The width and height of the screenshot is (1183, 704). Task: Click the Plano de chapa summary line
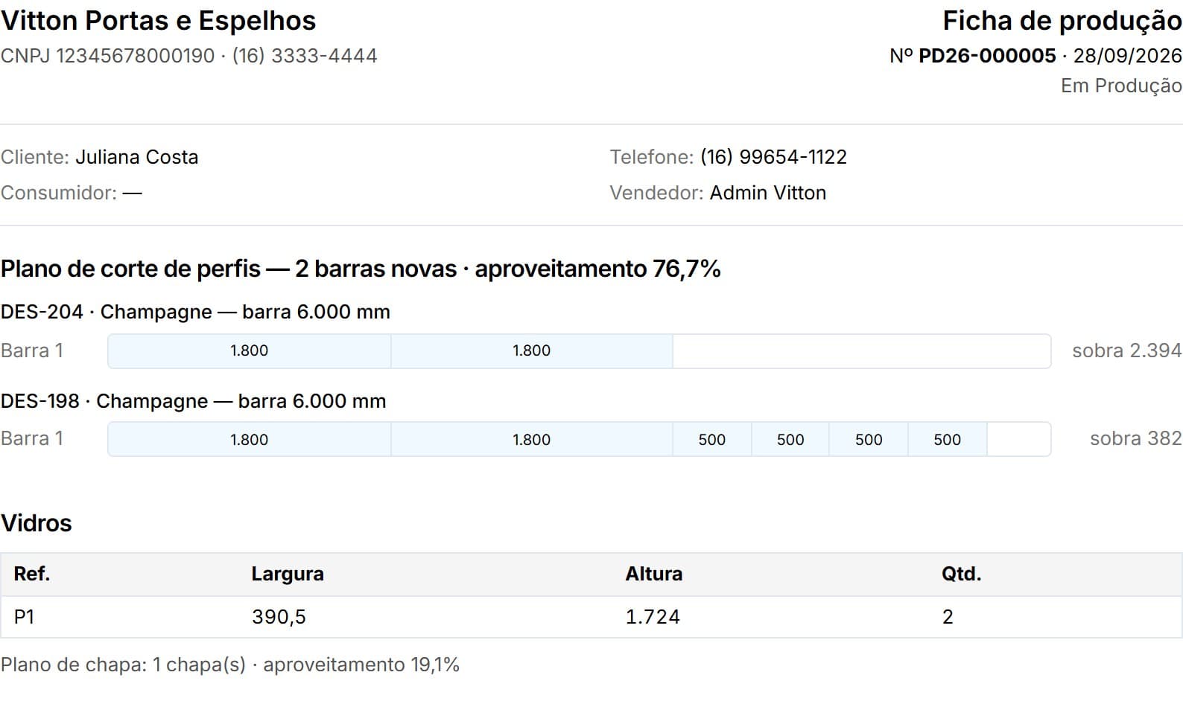click(x=230, y=665)
